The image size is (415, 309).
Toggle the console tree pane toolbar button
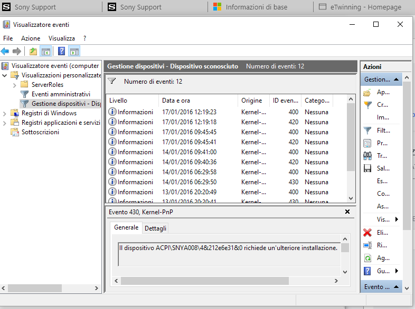coord(46,51)
